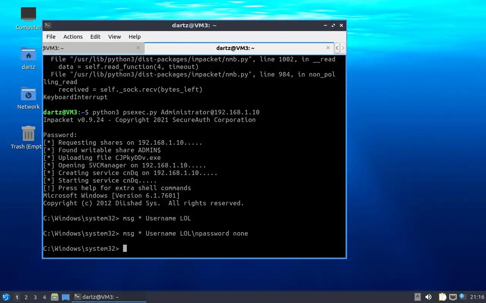Click 'Press help for extra shell commands' line
486x303 pixels.
click(117, 188)
